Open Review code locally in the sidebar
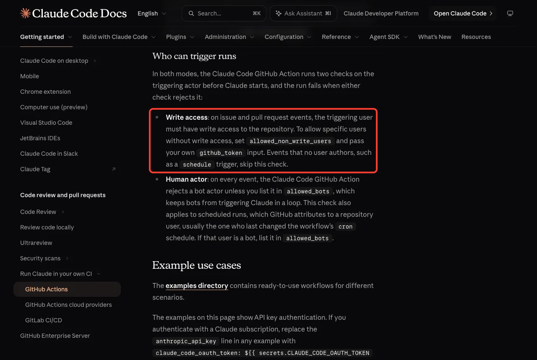This screenshot has height=360, width=537. (x=47, y=227)
